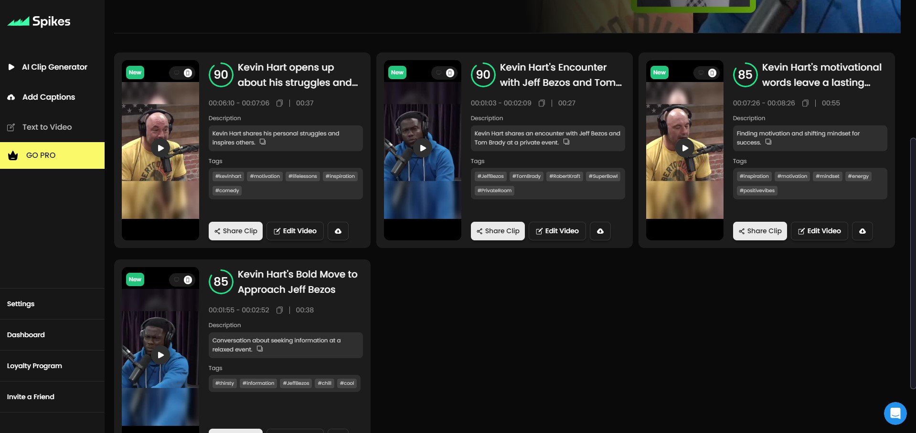916x433 pixels.
Task: Click the #comedy tag
Action: pyautogui.click(x=227, y=191)
